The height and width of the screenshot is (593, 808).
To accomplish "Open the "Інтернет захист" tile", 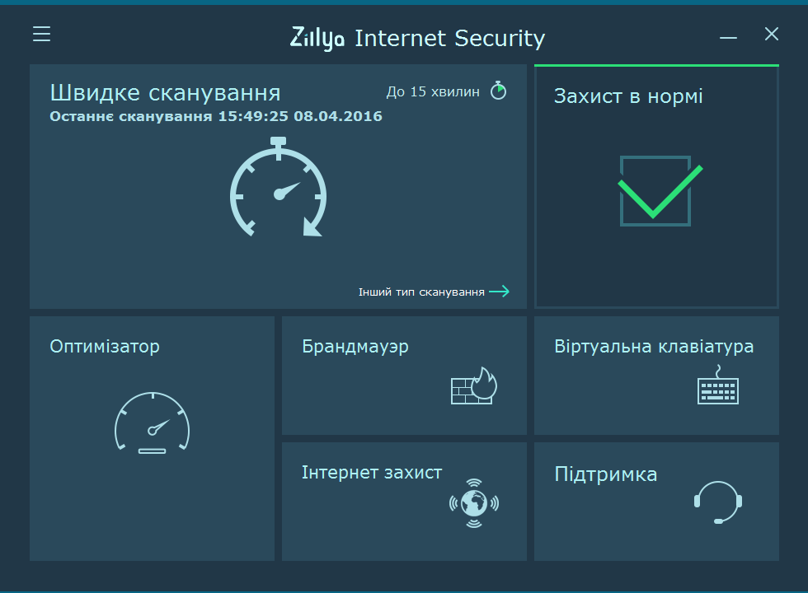I will click(404, 502).
